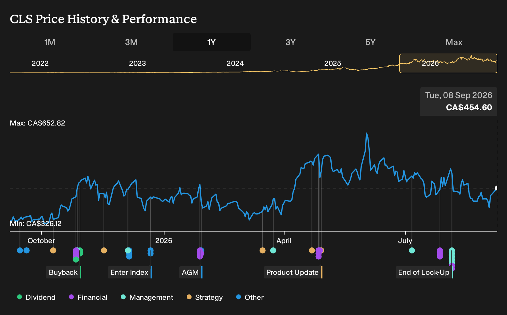Click the second blue Other event dot before October
507x315 pixels.
27,250
